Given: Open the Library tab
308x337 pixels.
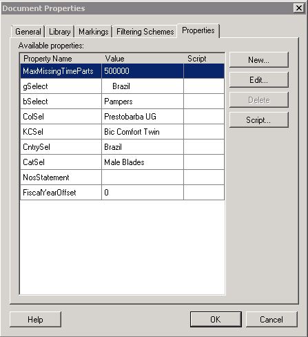Looking at the screenshot, I should tap(60, 32).
